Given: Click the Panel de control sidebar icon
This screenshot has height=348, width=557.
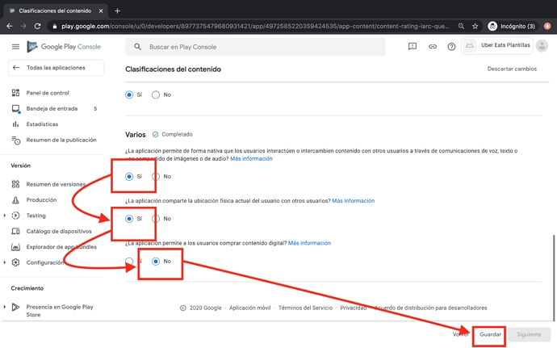Looking at the screenshot, I should click(15, 93).
